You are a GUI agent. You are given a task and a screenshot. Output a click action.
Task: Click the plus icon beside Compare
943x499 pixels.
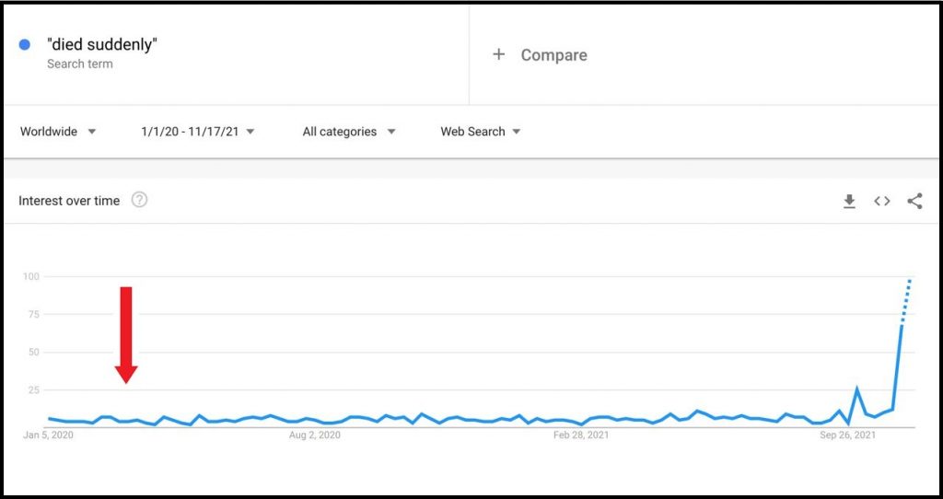[499, 54]
